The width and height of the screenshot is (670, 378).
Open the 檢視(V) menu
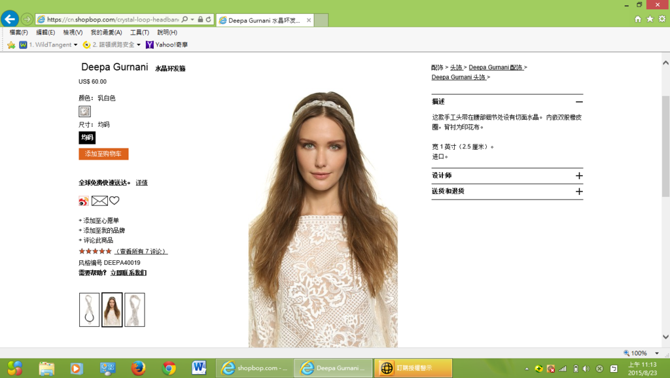(73, 33)
